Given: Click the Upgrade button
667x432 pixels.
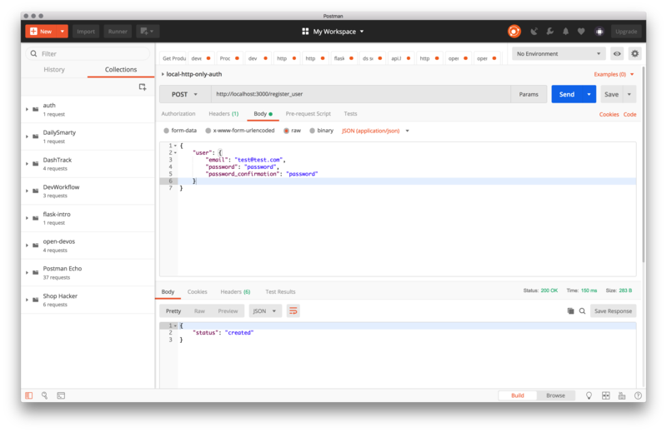Looking at the screenshot, I should click(x=626, y=32).
